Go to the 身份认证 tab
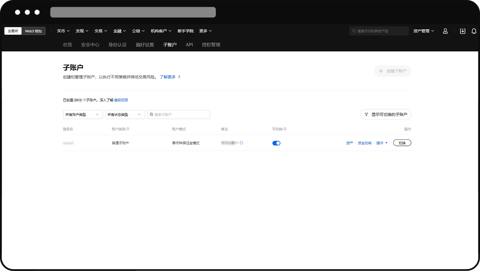 (117, 45)
